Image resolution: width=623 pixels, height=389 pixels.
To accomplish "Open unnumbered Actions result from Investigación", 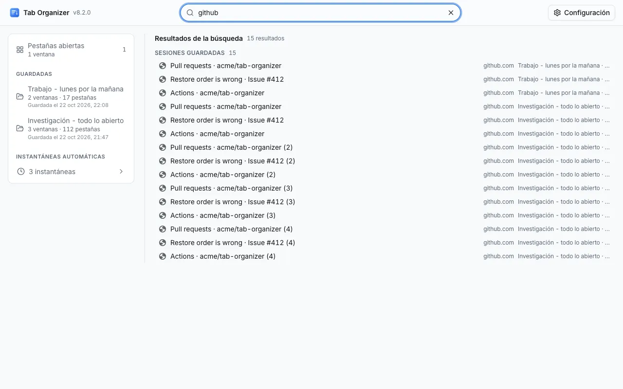I will (384, 134).
